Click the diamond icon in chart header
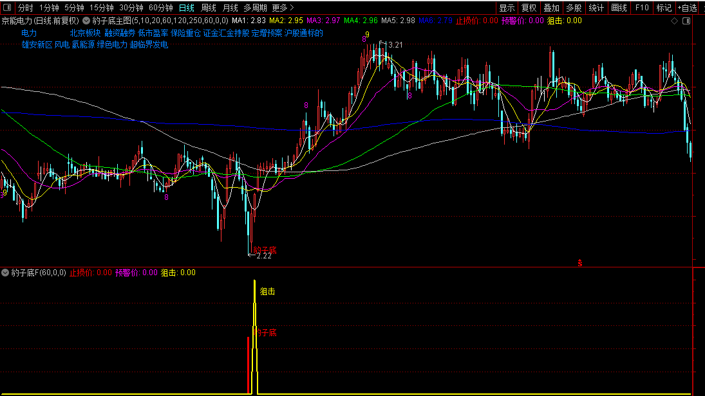This screenshot has height=396, width=705. point(675,21)
